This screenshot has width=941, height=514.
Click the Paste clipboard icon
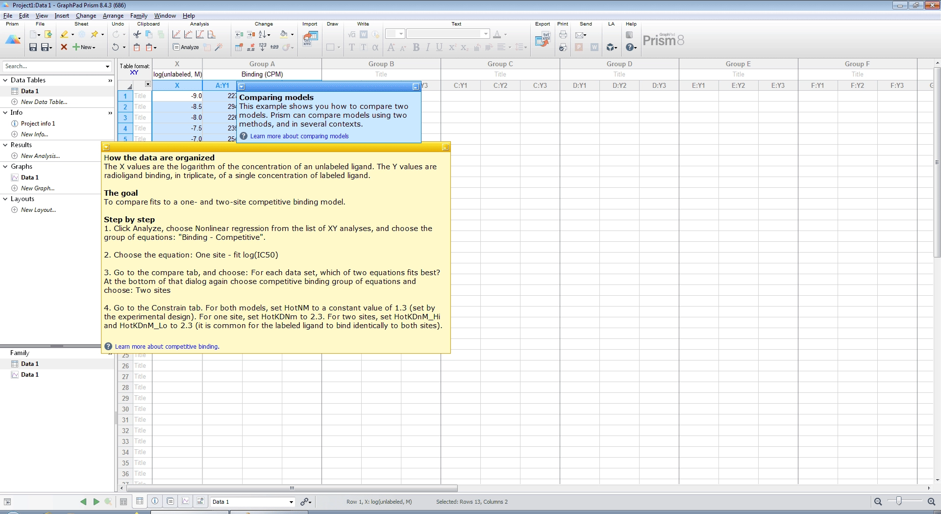137,47
